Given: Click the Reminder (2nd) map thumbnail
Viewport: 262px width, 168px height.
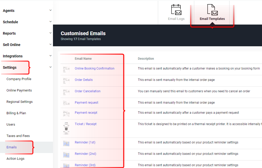Looking at the screenshot, I should [x=66, y=155].
